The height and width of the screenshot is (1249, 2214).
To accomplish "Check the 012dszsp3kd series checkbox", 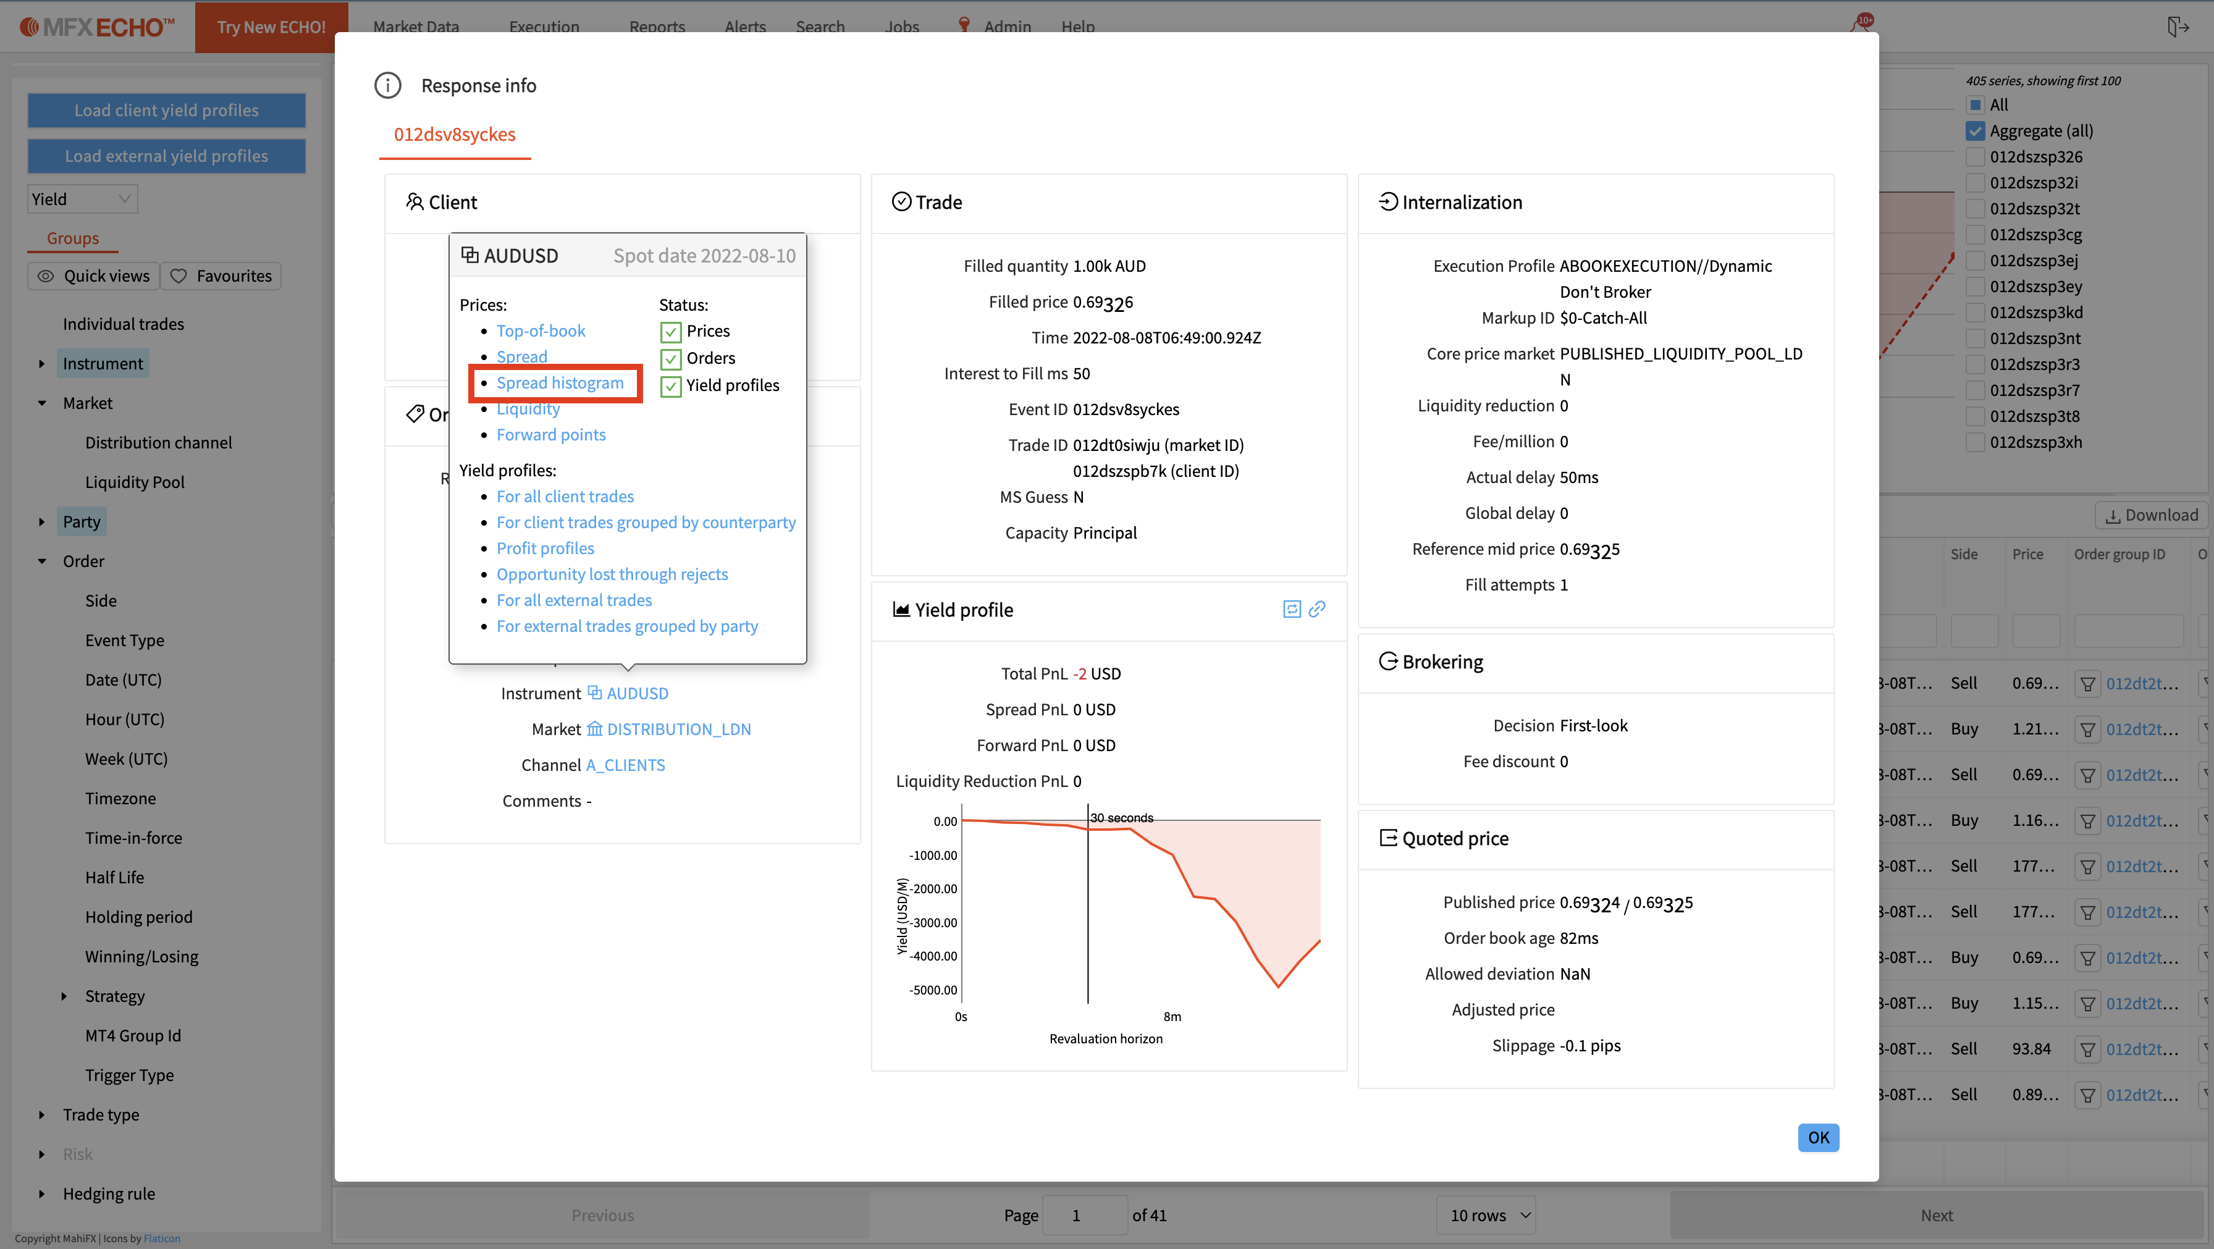I will [x=1975, y=312].
